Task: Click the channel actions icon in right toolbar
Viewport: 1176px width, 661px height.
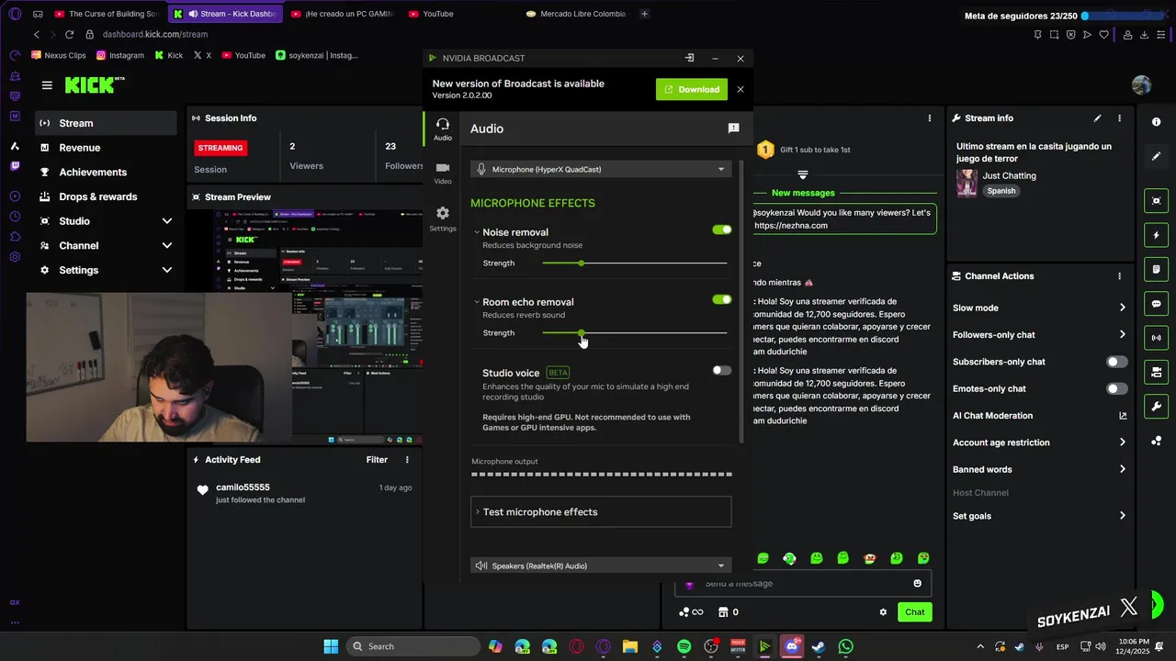Action: (x=1156, y=372)
